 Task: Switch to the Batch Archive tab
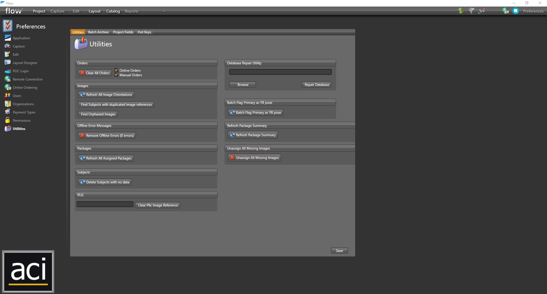(98, 32)
